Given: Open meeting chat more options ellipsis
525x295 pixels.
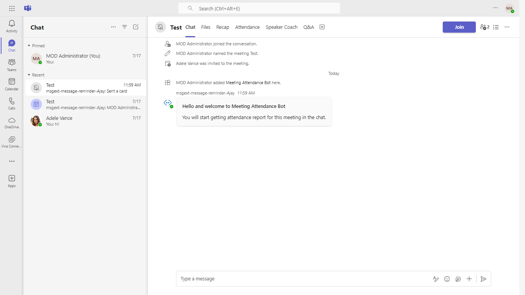Looking at the screenshot, I should click(507, 27).
